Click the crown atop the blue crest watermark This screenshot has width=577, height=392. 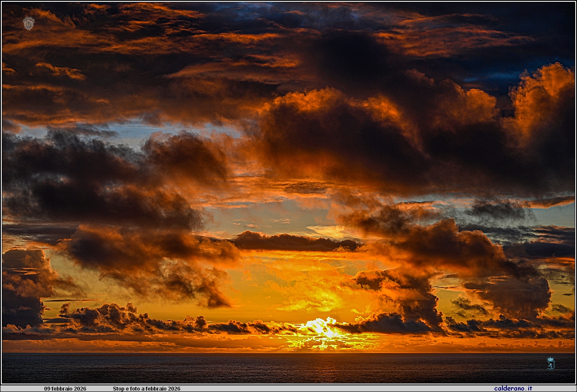(550, 359)
